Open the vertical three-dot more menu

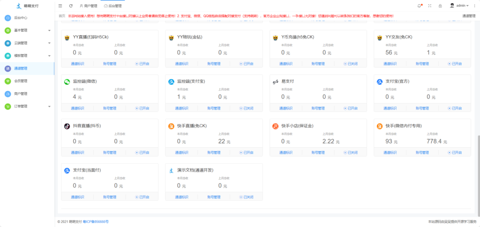tap(474, 6)
